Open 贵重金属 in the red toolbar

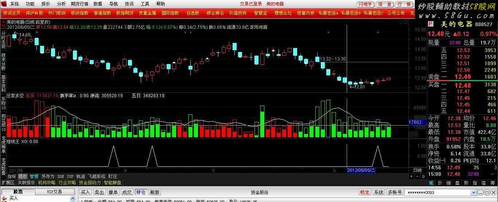pos(147,13)
